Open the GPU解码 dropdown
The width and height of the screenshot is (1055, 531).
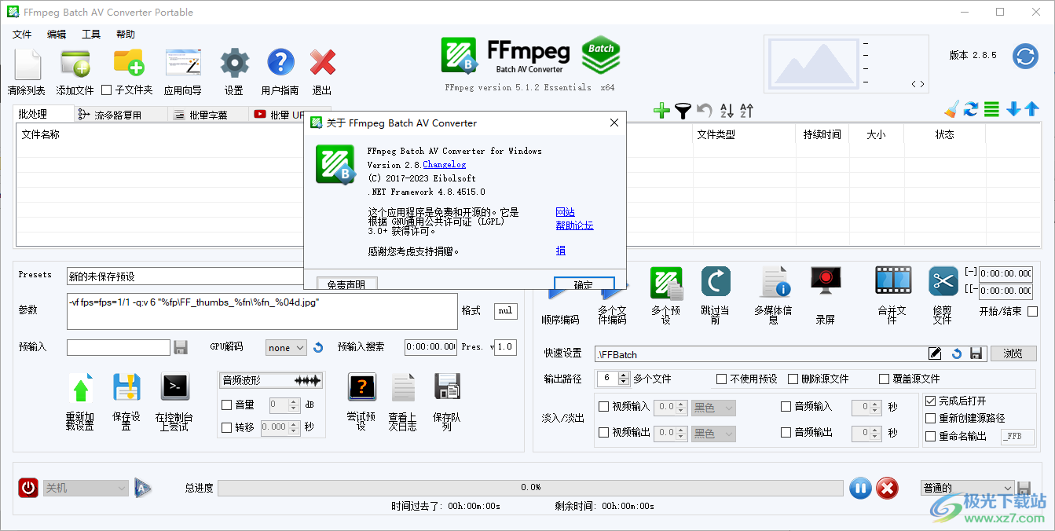(285, 346)
